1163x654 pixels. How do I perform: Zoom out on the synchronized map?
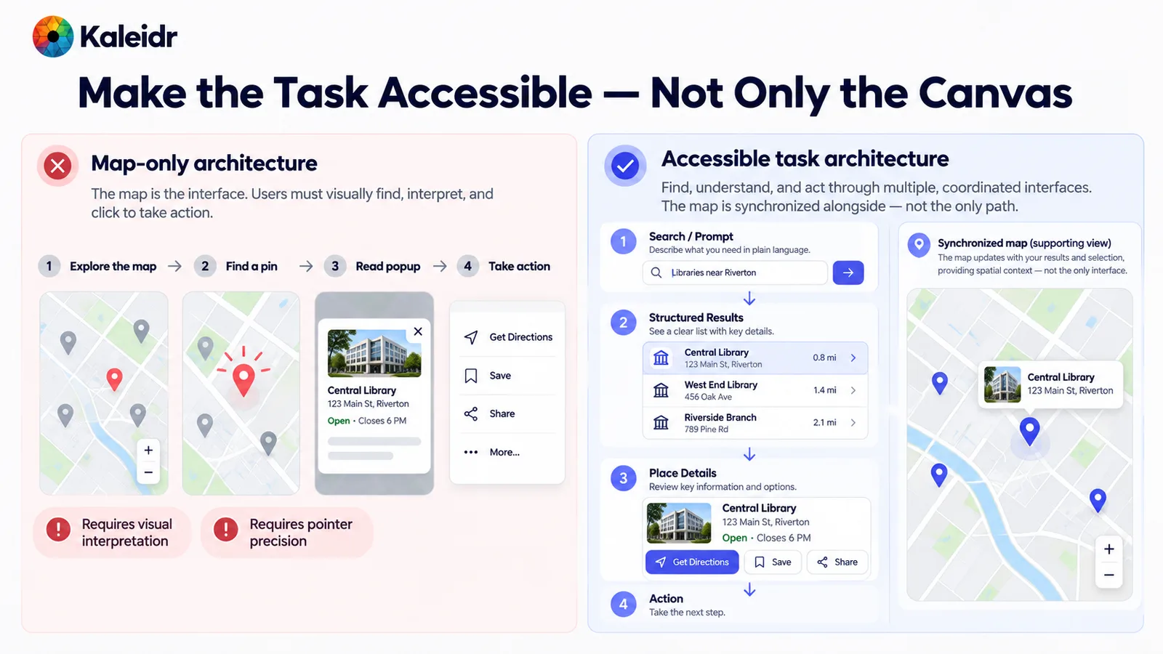1109,576
